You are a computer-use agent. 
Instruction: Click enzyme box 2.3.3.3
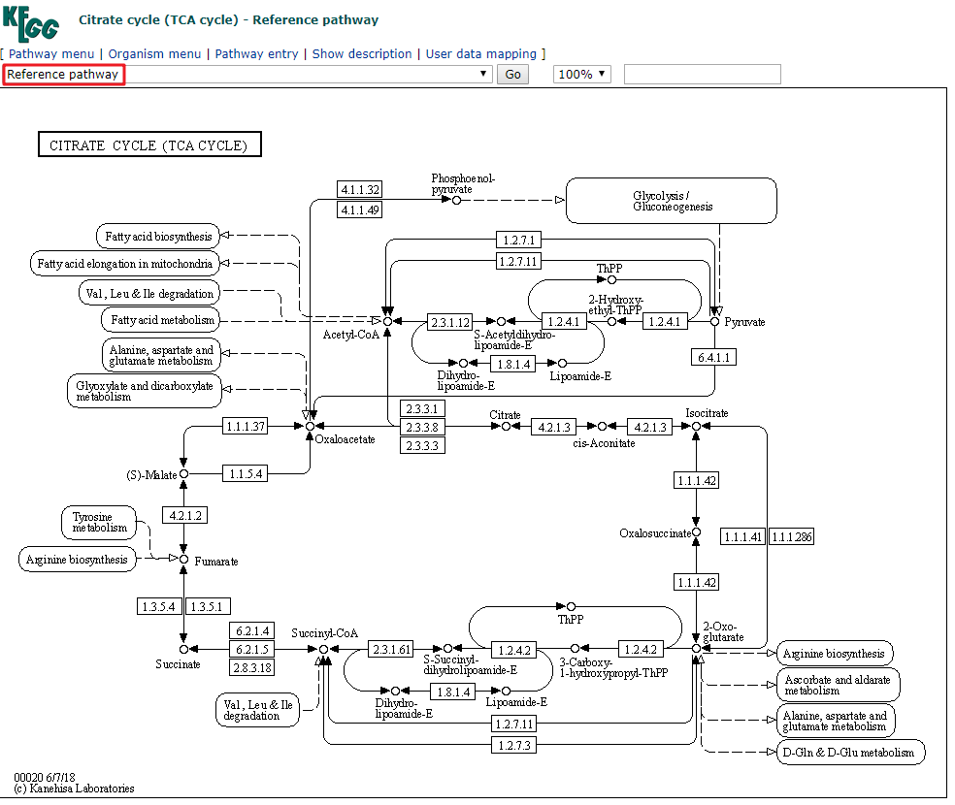point(422,445)
